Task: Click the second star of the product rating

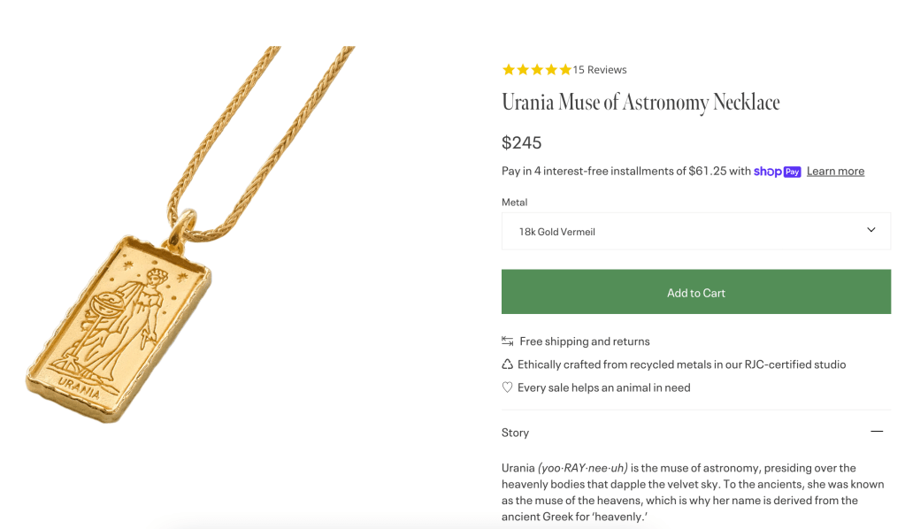Action: (522, 68)
